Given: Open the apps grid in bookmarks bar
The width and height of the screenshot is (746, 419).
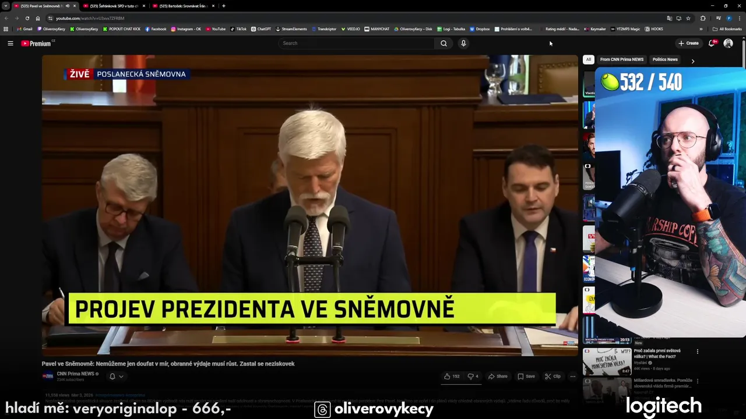Looking at the screenshot, I should point(6,29).
